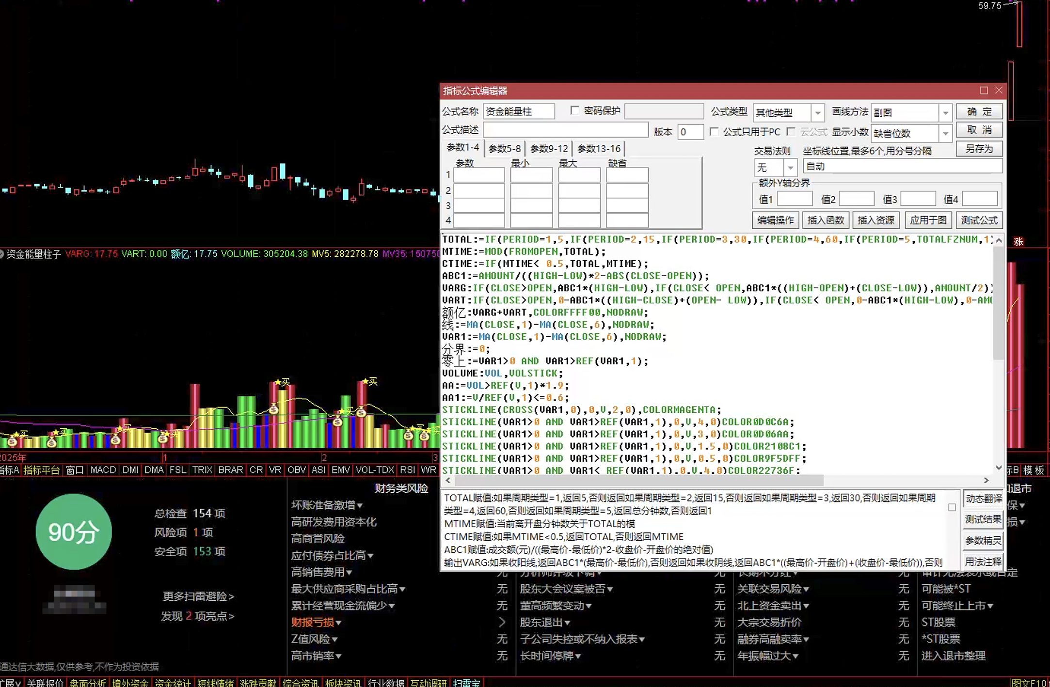Click the empty 公式描述 input field

566,130
